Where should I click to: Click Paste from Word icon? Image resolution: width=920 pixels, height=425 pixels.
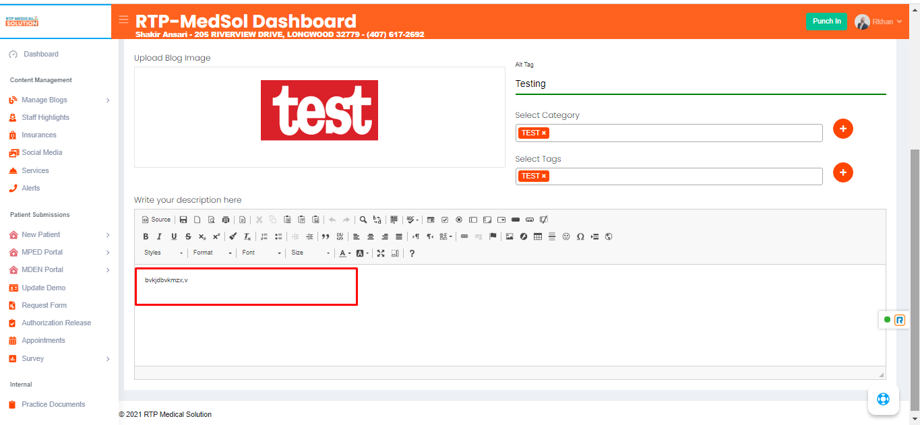pyautogui.click(x=315, y=220)
